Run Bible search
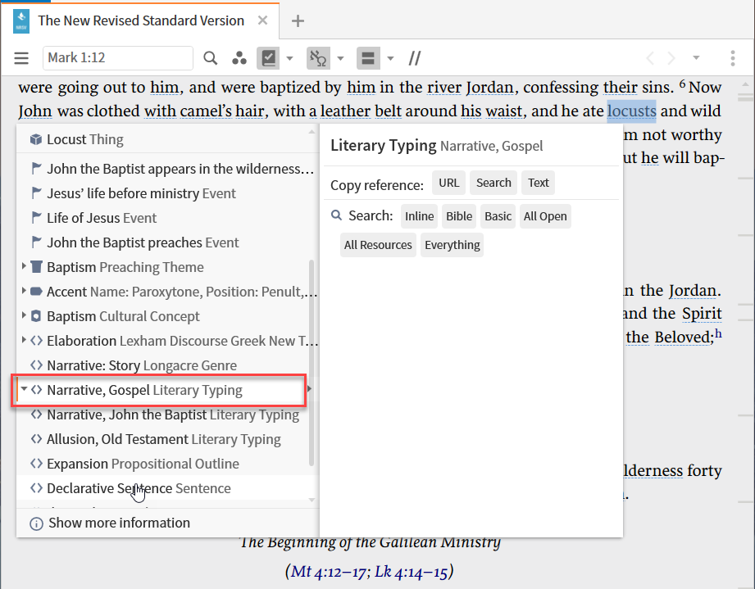The height and width of the screenshot is (589, 755). (459, 216)
